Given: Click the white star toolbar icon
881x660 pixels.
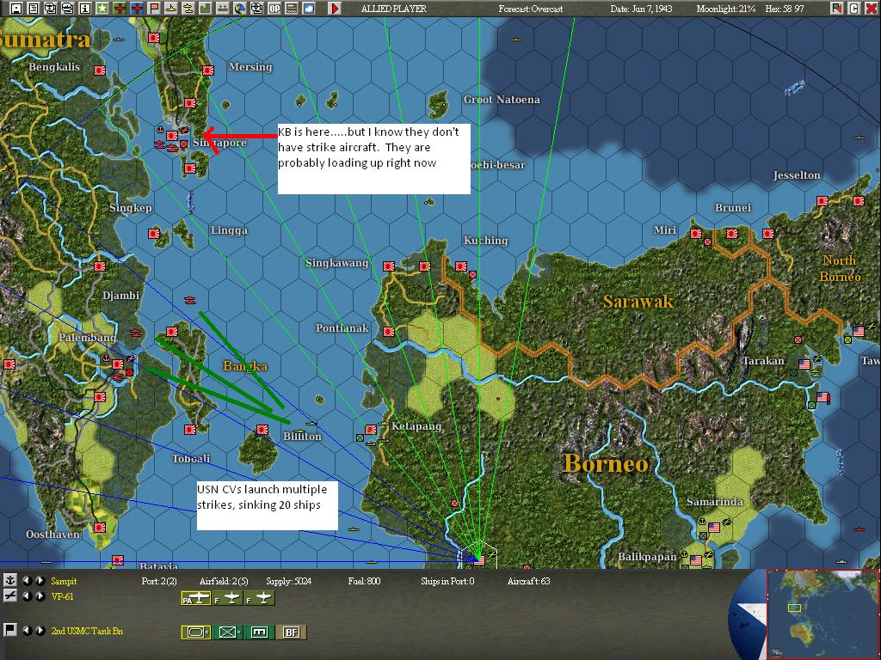Looking at the screenshot, I should 102,8.
